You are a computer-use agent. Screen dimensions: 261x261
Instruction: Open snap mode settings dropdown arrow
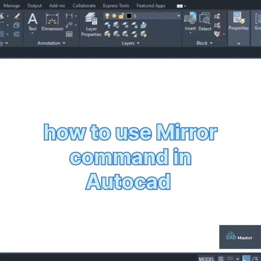click(x=237, y=258)
